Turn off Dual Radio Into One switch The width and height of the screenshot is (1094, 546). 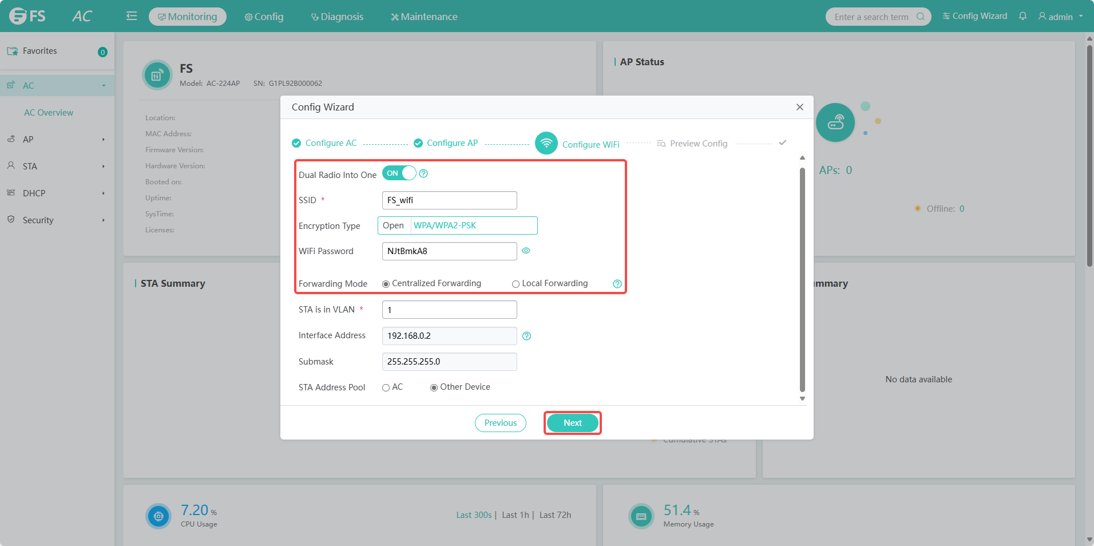click(x=399, y=173)
